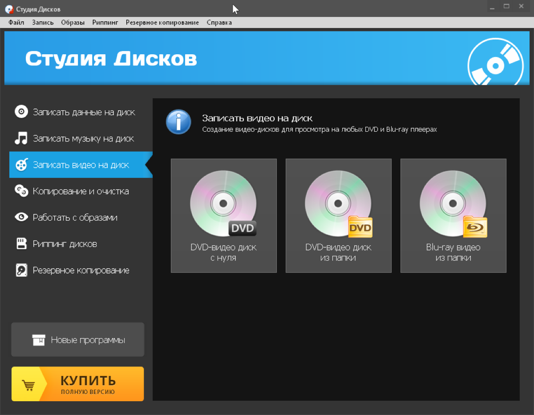Click the yellow DVD folder badge
Screen dimensions: 534x415
click(360, 227)
